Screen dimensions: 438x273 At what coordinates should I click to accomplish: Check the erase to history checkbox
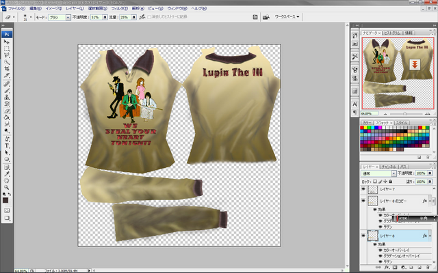149,17
